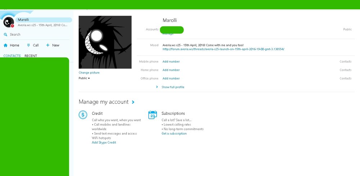The image size is (360, 176).
Task: Open Manage my account arrow
Action: pyautogui.click(x=133, y=102)
